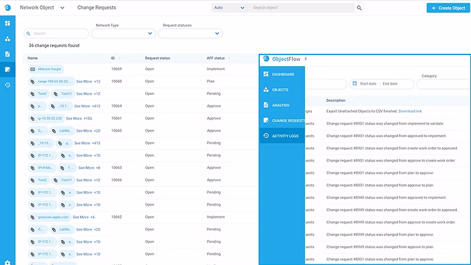The height and width of the screenshot is (265, 471).
Task: Click calendar icon beside Start date
Action: coord(355,83)
